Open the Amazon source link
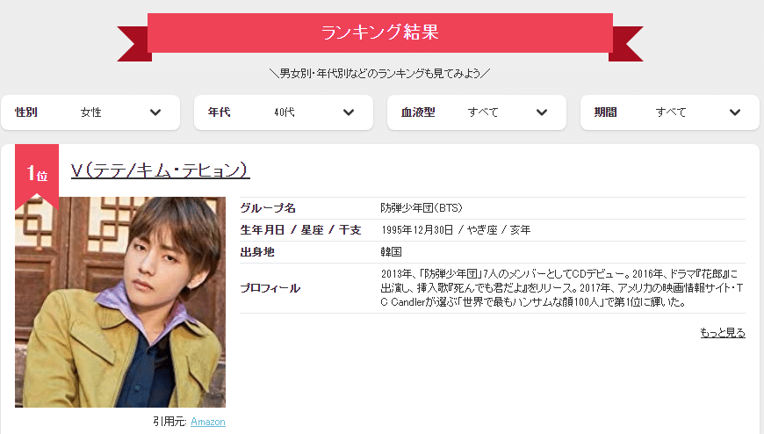The width and height of the screenshot is (764, 434). coord(208,422)
